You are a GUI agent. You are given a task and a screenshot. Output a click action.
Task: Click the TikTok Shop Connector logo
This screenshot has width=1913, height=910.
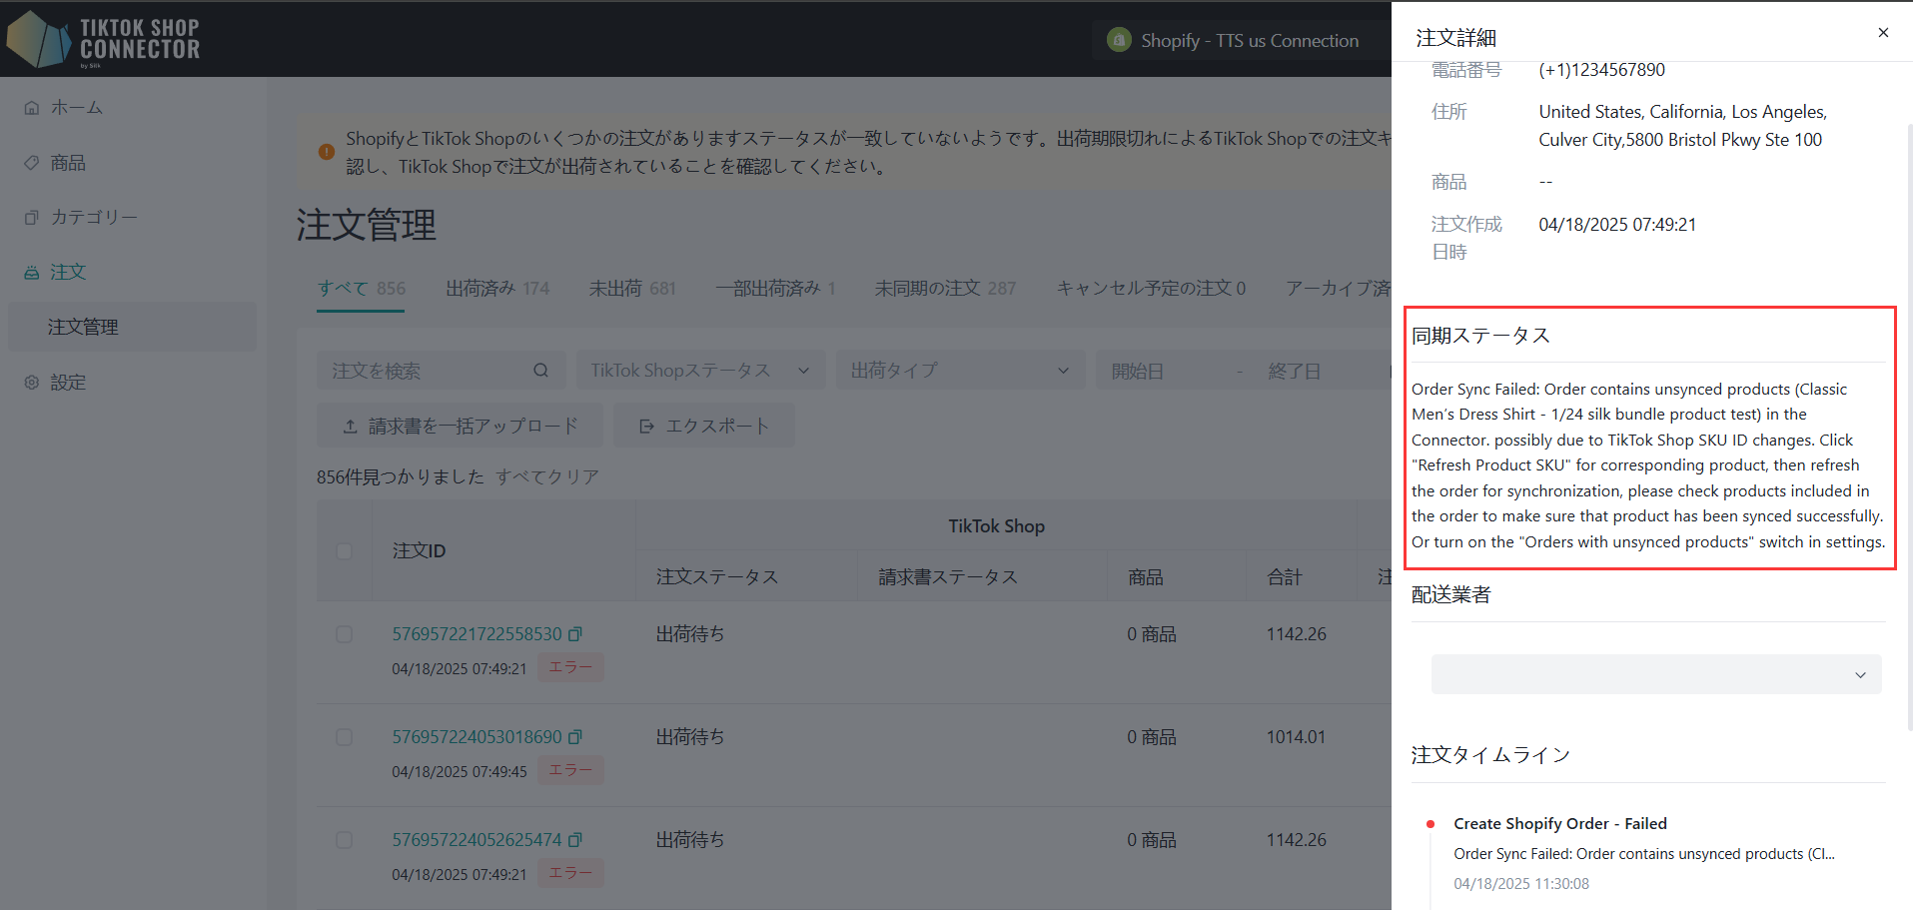tap(103, 39)
